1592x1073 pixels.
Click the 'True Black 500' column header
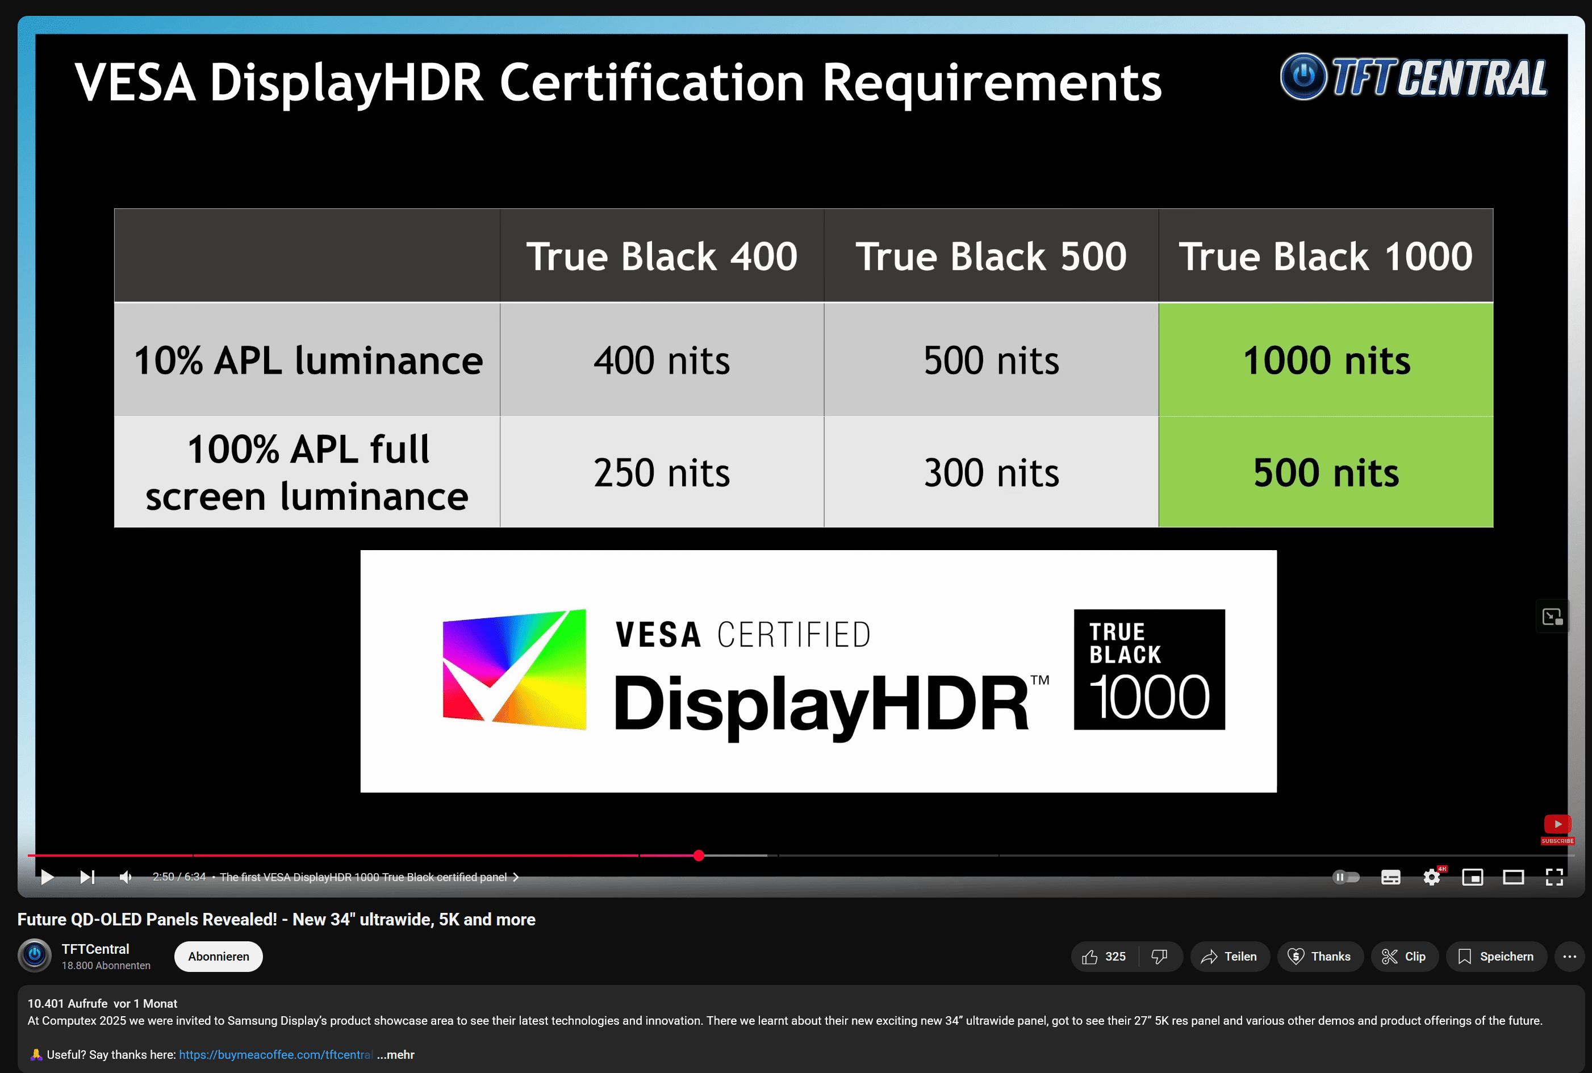(x=991, y=256)
